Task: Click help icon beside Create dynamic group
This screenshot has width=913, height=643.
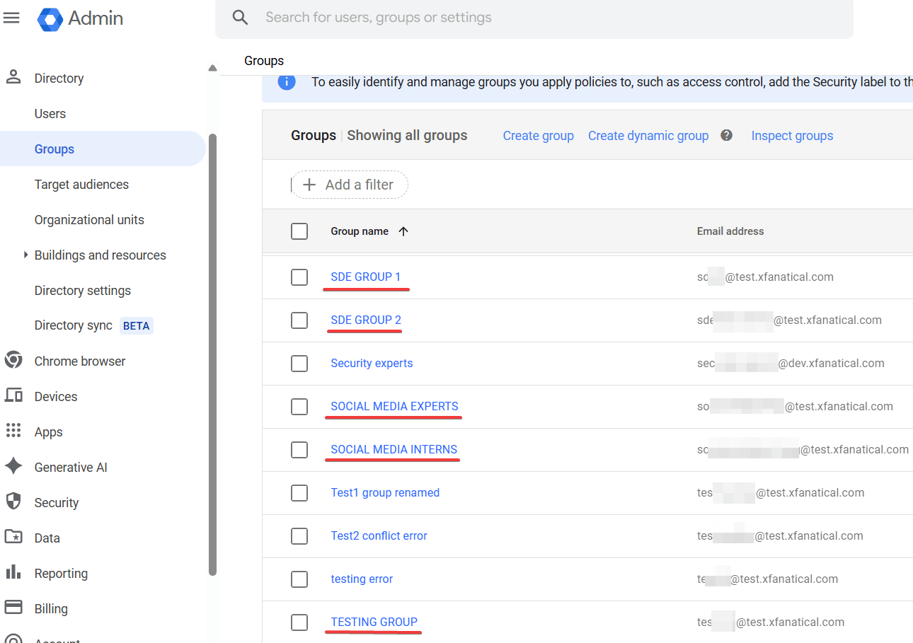Action: tap(726, 135)
